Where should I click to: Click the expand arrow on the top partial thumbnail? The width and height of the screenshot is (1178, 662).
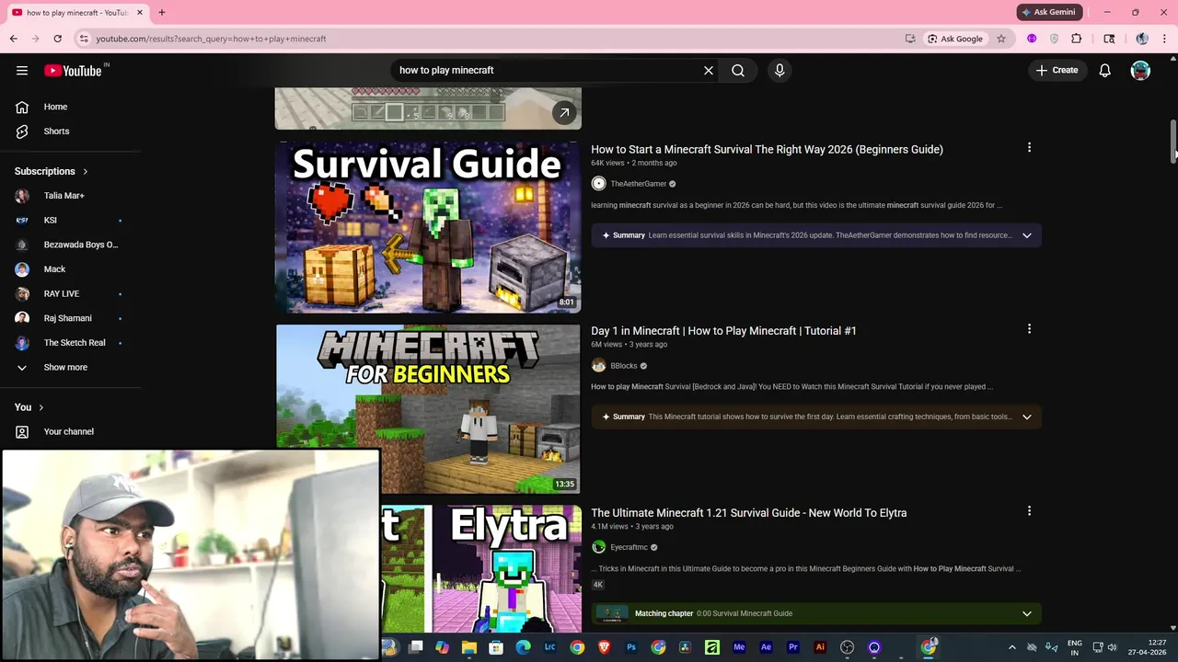point(564,112)
